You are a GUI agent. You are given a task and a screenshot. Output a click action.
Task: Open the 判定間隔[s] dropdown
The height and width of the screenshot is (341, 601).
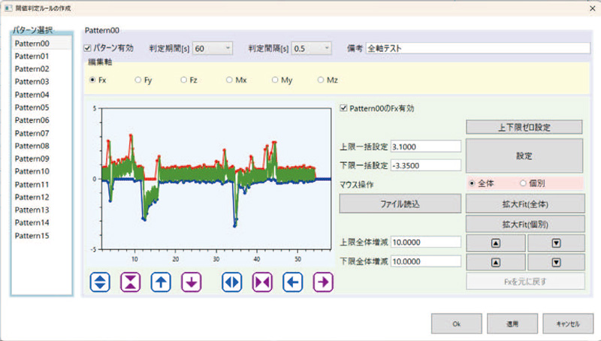point(311,48)
